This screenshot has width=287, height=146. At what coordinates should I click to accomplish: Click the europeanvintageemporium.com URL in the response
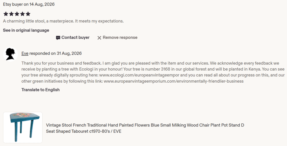[x=173, y=81]
